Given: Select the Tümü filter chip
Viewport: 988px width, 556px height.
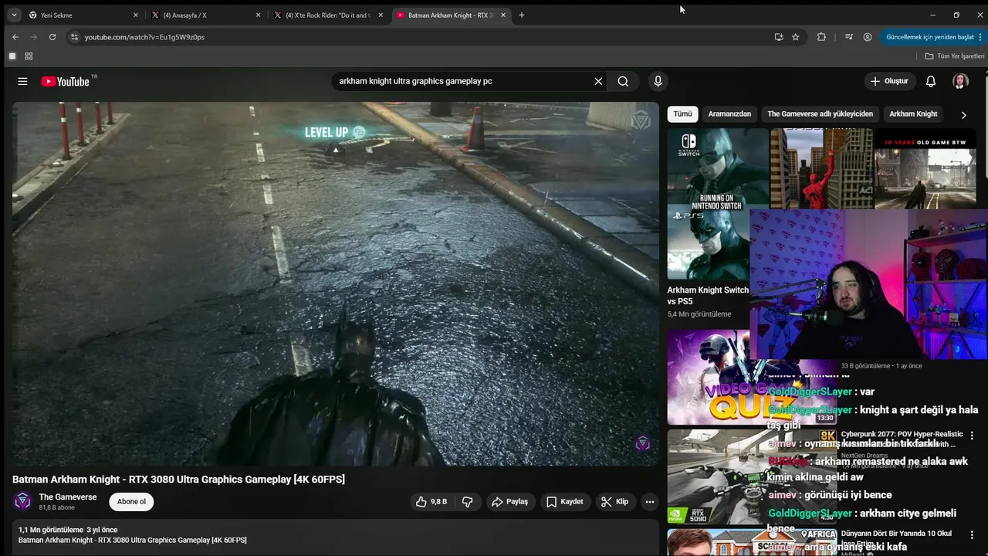Looking at the screenshot, I should click(682, 114).
